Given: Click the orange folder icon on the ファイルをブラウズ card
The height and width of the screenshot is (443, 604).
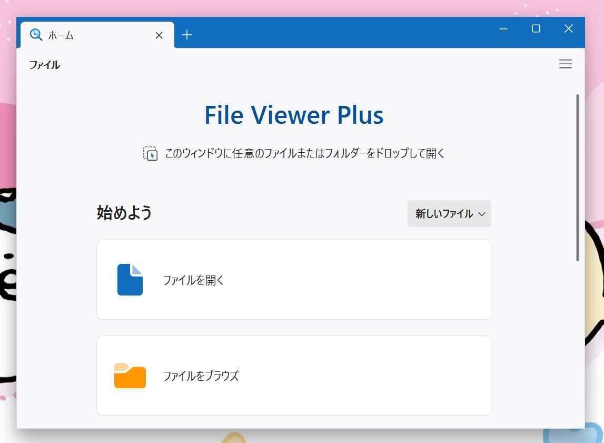Looking at the screenshot, I should point(130,376).
